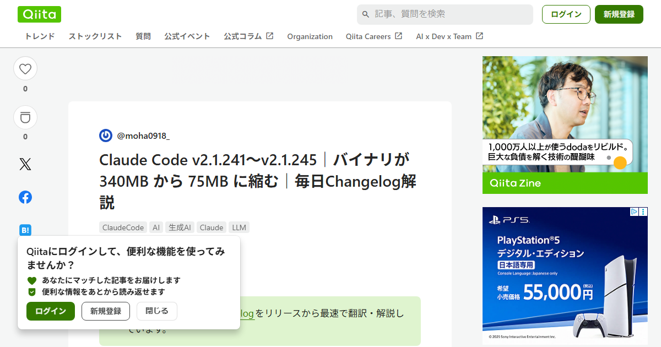
Task: Click the Changelog link in green note
Action: pyautogui.click(x=247, y=313)
